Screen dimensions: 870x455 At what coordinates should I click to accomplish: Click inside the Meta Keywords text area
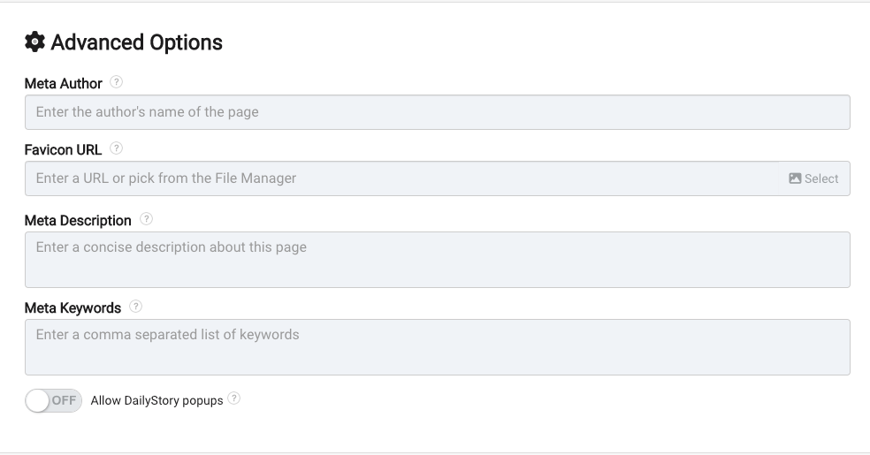[438, 347]
